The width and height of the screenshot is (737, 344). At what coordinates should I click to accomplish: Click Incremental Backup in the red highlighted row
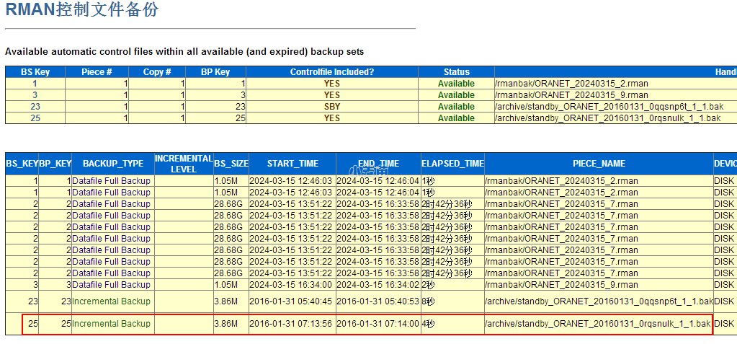(x=111, y=324)
